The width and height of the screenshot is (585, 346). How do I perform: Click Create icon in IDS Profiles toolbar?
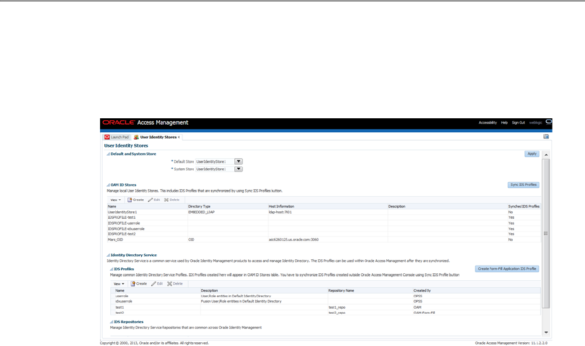click(x=133, y=284)
